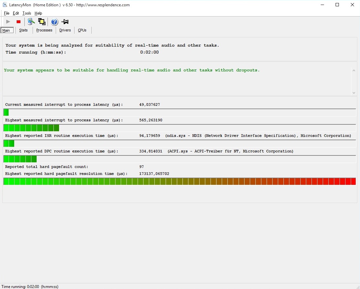
Task: Click 'Reported total hard pagefault count' label
Action: click(x=47, y=167)
